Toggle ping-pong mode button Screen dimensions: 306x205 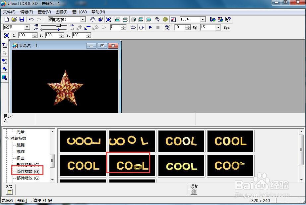133,27
